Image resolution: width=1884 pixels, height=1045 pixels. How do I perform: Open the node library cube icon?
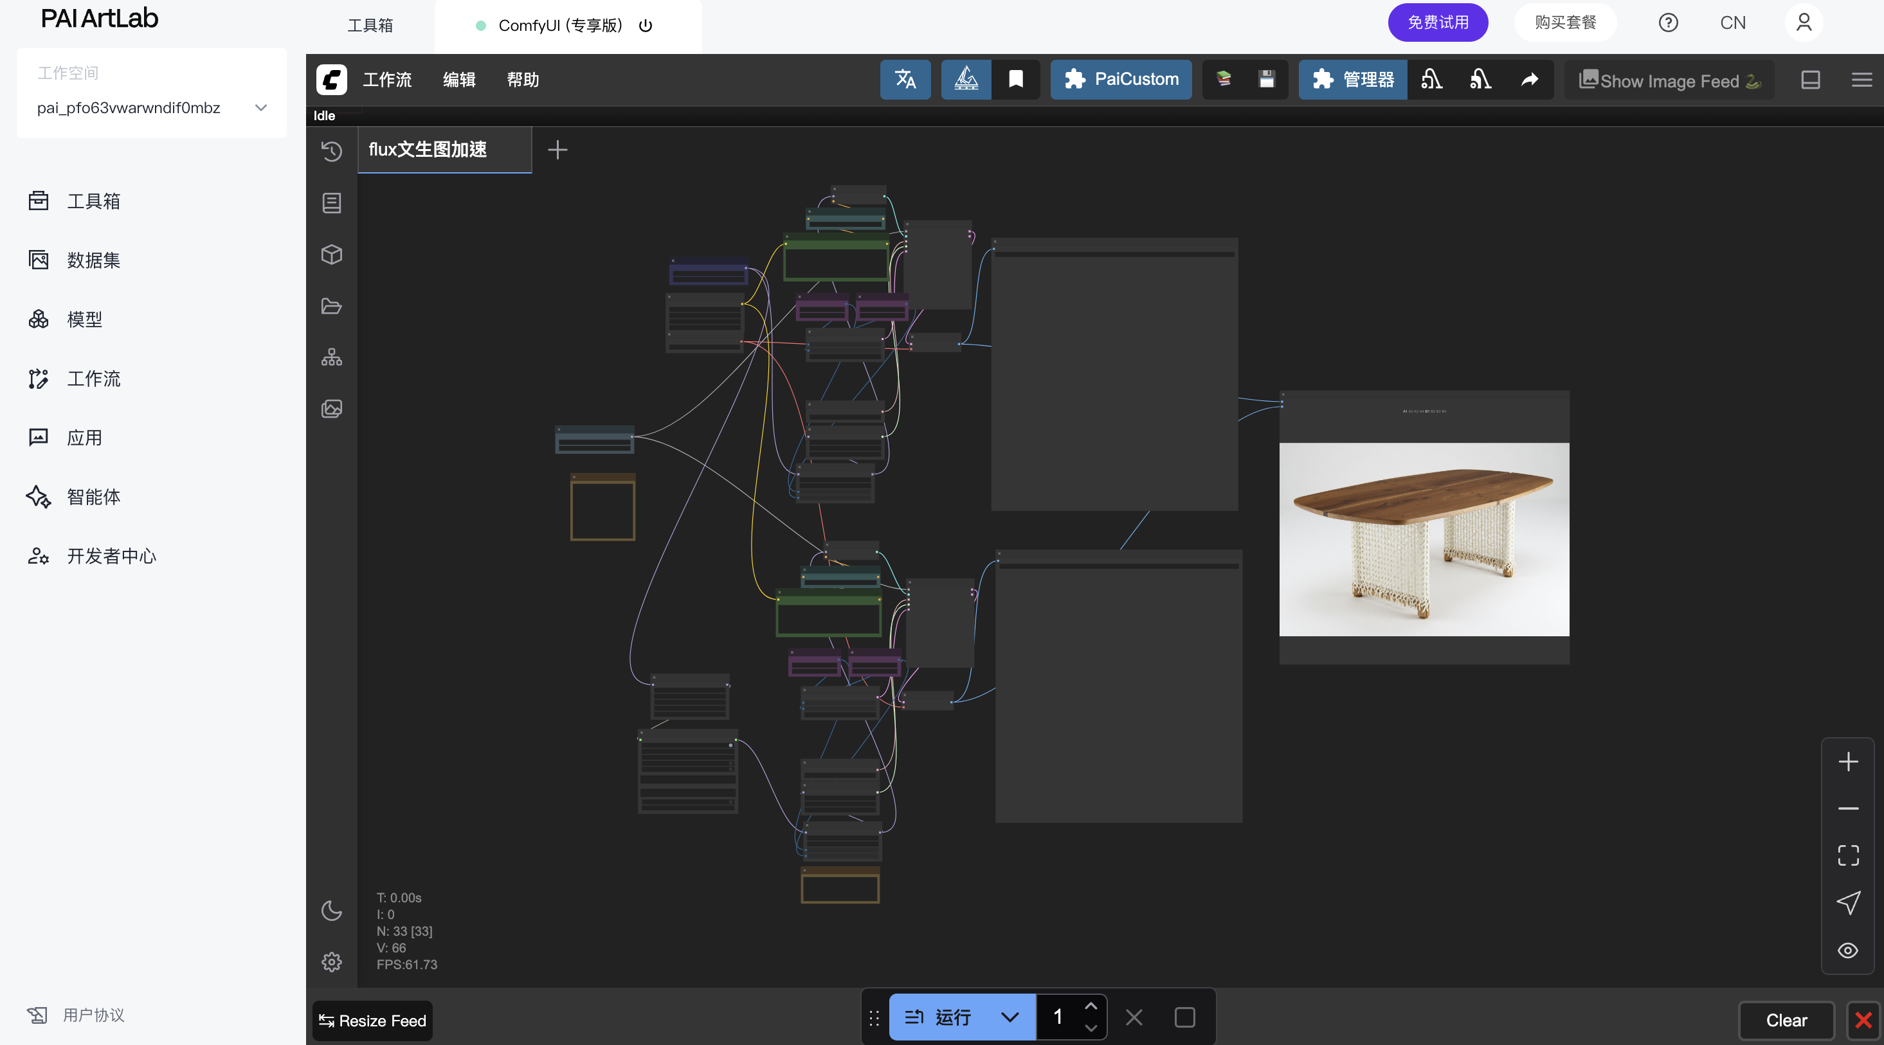point(331,255)
